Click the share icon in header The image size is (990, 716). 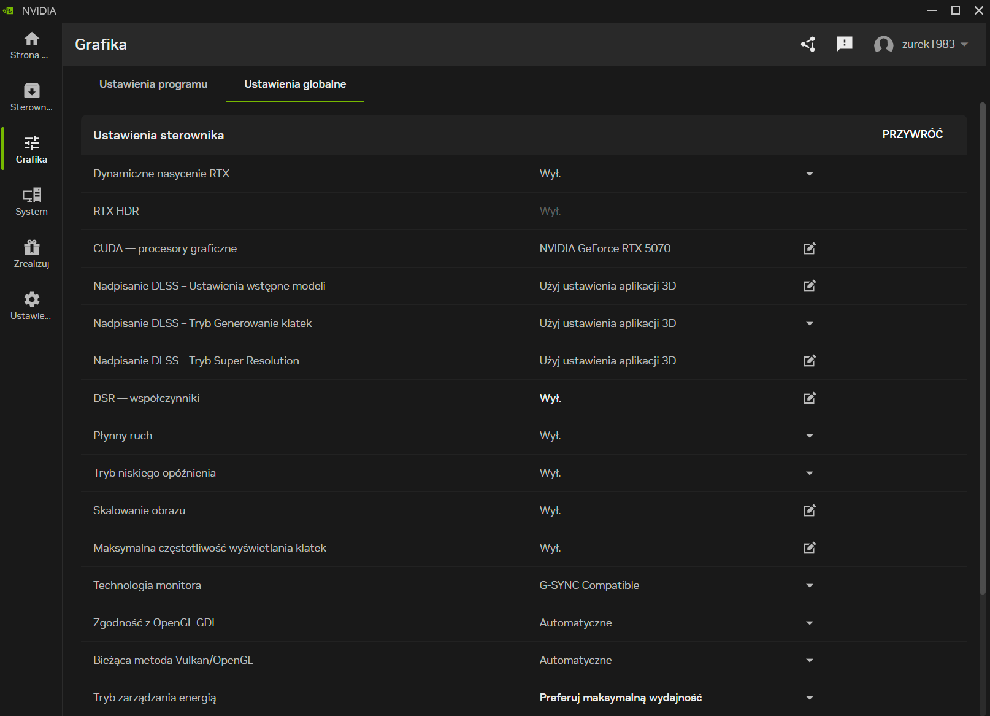point(808,44)
